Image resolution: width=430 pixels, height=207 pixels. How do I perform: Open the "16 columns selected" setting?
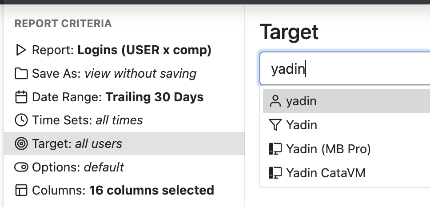pyautogui.click(x=151, y=191)
